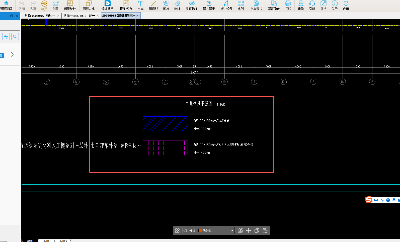The height and width of the screenshot is (242, 400).
Task: Click the orange 未分类 color swatch
Action: coord(200,230)
